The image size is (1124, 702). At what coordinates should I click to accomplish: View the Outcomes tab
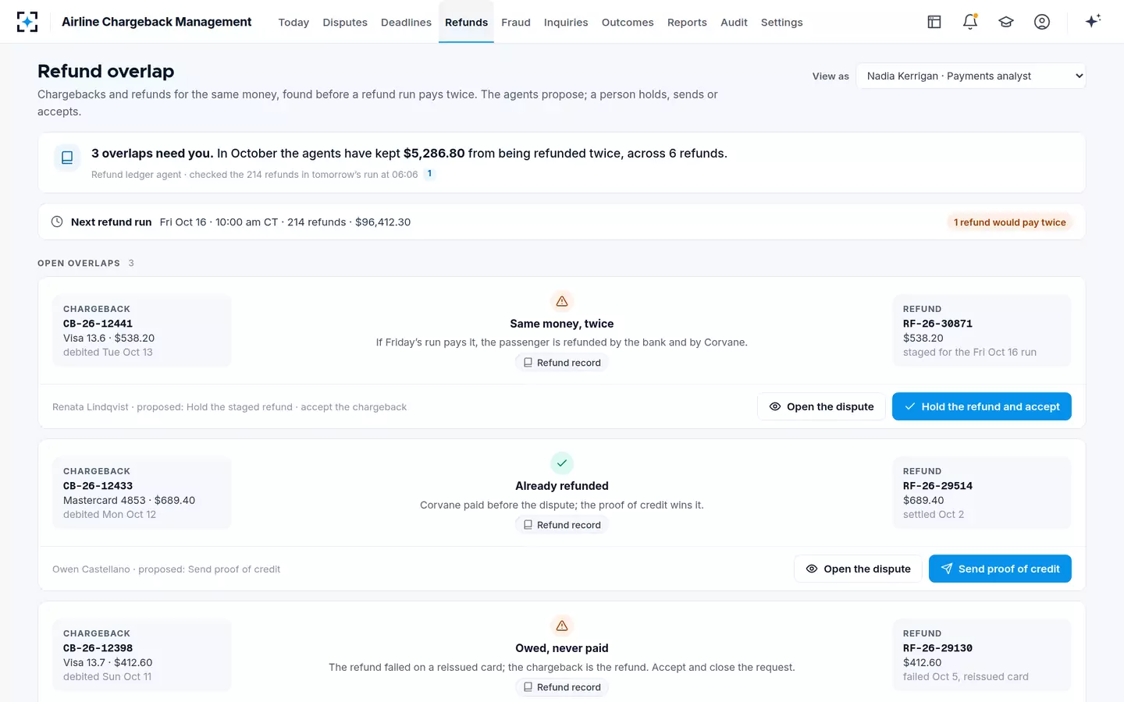click(628, 23)
